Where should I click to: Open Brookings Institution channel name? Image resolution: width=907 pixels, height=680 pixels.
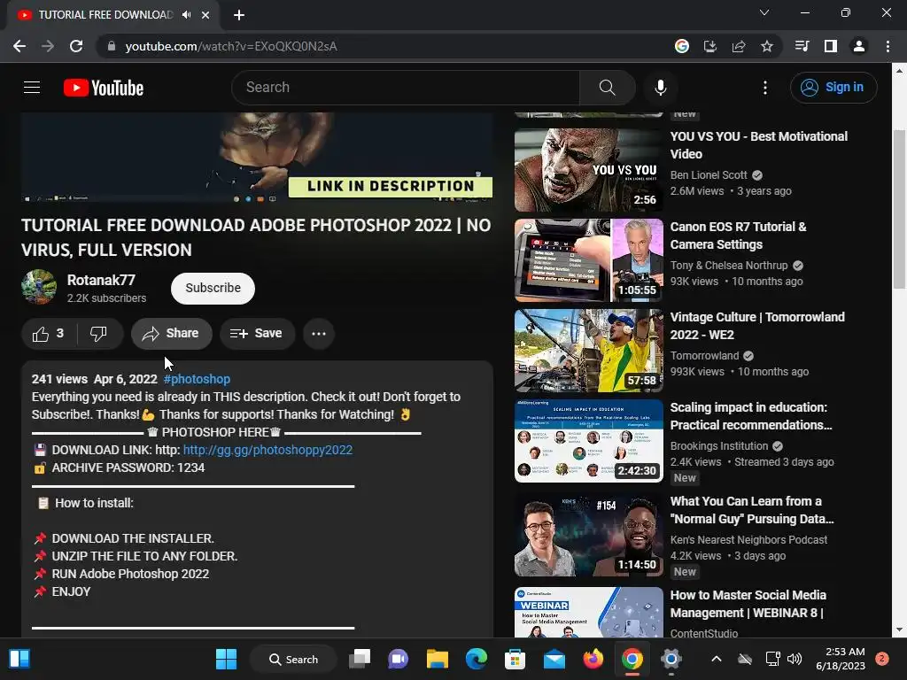click(x=719, y=446)
